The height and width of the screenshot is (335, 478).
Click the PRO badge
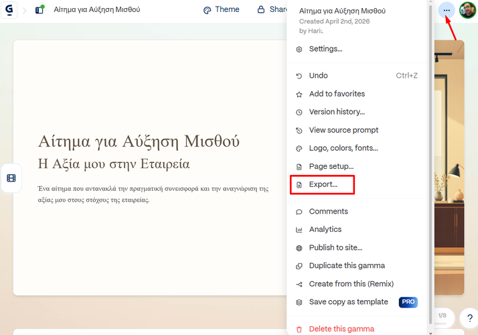tap(408, 302)
